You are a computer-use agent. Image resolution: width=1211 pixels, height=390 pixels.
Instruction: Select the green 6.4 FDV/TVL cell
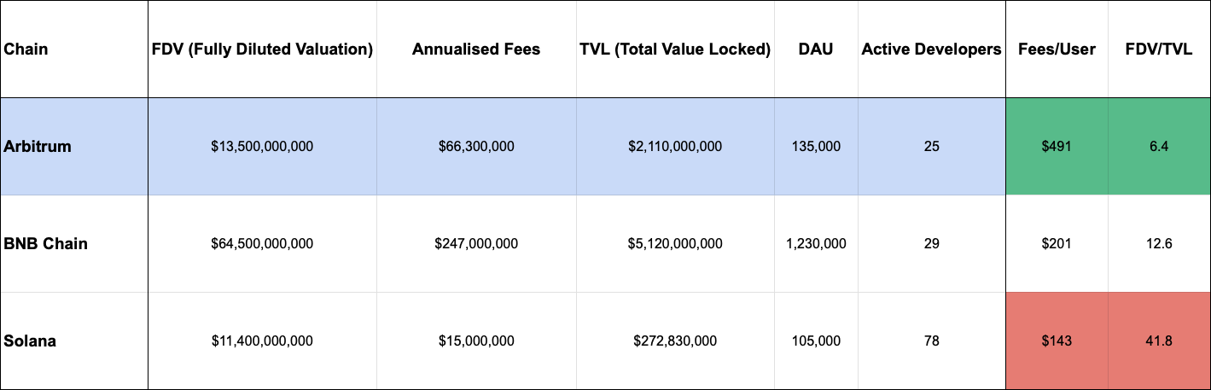pos(1159,146)
